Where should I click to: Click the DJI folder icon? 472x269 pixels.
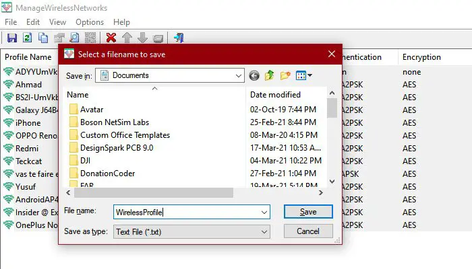click(73, 161)
